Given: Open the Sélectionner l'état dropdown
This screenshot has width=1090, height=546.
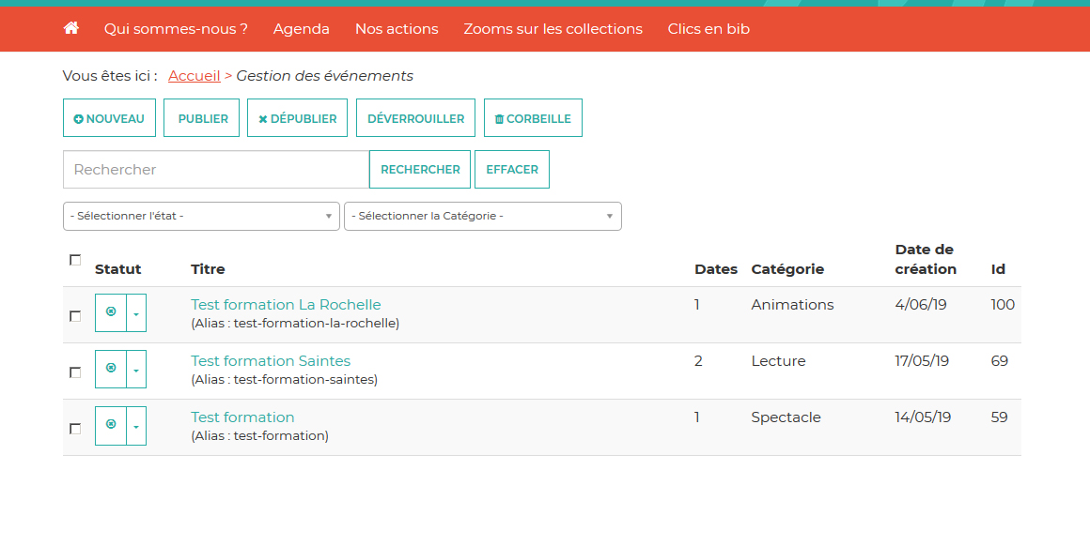Looking at the screenshot, I should pos(202,216).
